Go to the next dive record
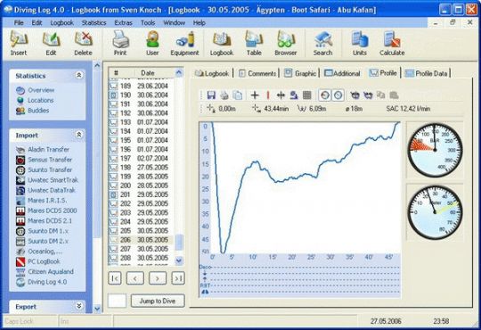Screen dimensions: 481x330 [x=158, y=278]
